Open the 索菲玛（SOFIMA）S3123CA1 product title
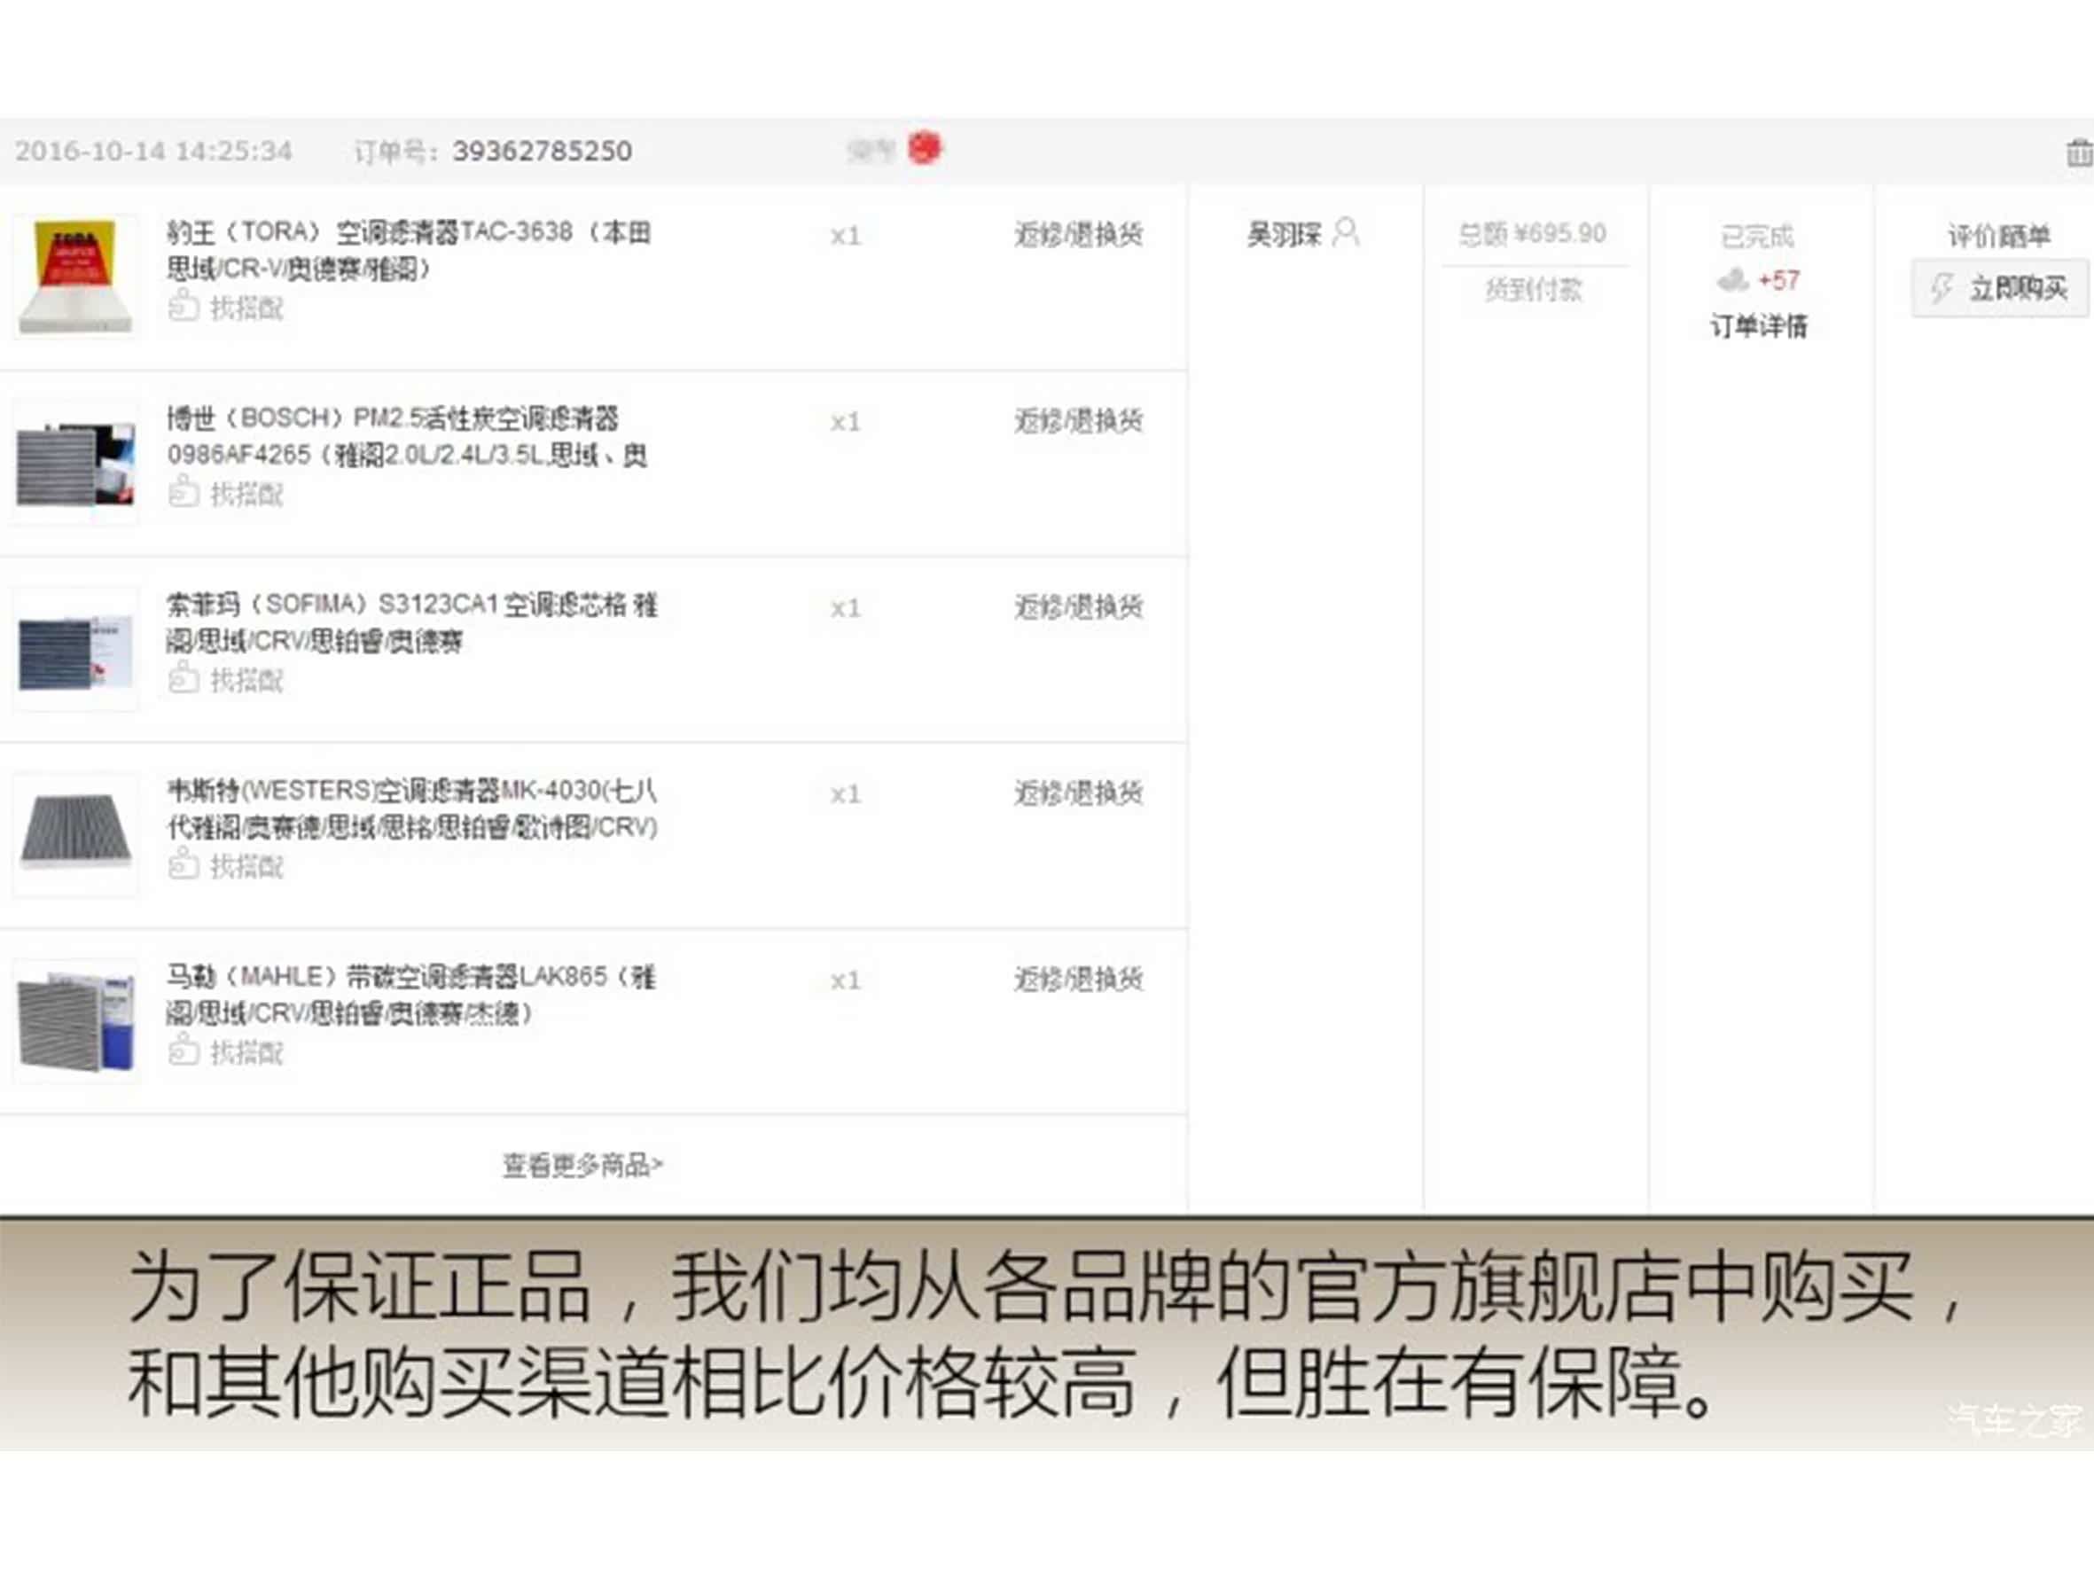The image size is (2094, 1570). pyautogui.click(x=411, y=623)
